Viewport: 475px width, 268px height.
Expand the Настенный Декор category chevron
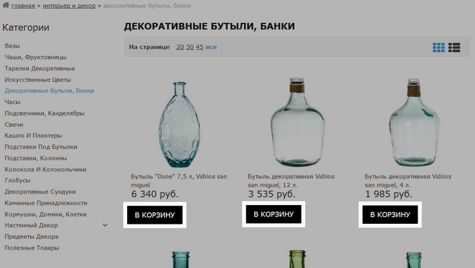pos(105,225)
